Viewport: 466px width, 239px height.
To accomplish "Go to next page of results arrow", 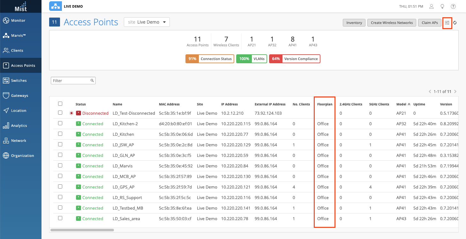I will [455, 92].
